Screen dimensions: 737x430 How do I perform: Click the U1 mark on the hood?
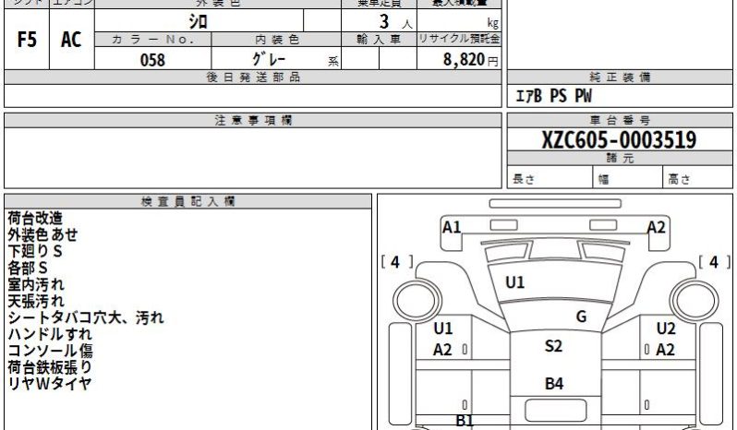click(x=514, y=282)
